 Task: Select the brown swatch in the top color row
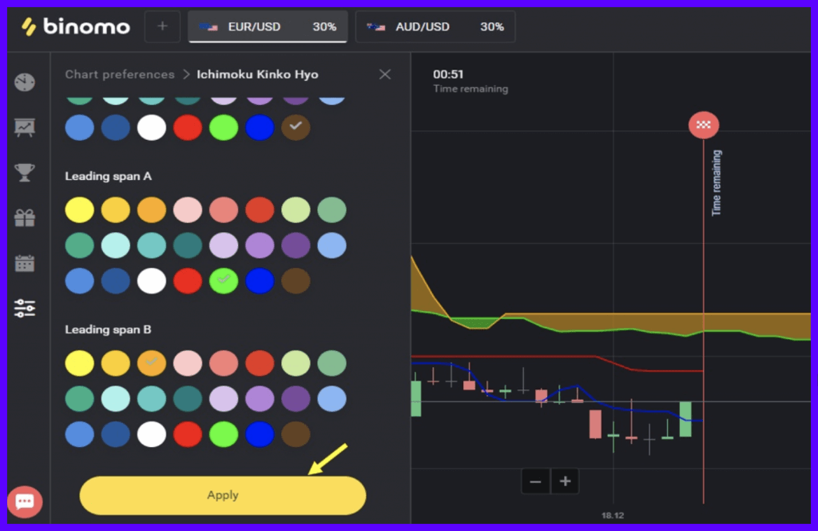(x=296, y=126)
